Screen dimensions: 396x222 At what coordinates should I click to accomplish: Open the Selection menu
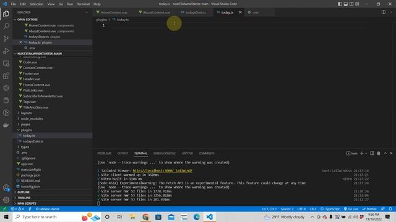click(x=37, y=4)
